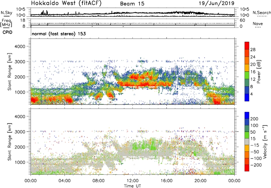Viewport: 271px width, 188px height.
Task: Click the '-100' velocity colorbar label
Action: click(x=256, y=158)
